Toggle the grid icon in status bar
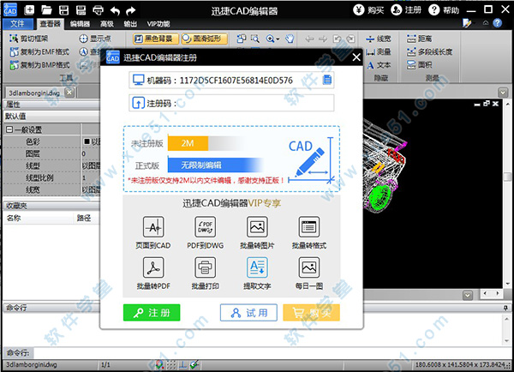Screen dimensions: 514x372 tap(171, 365)
